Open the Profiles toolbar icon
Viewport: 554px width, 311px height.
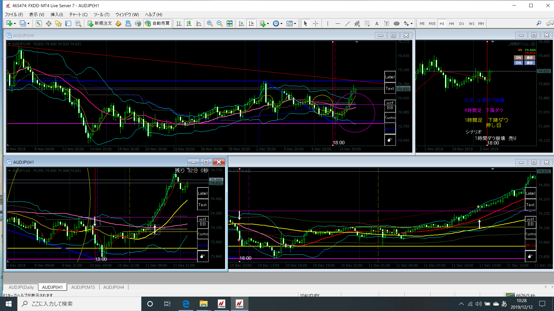(23, 24)
